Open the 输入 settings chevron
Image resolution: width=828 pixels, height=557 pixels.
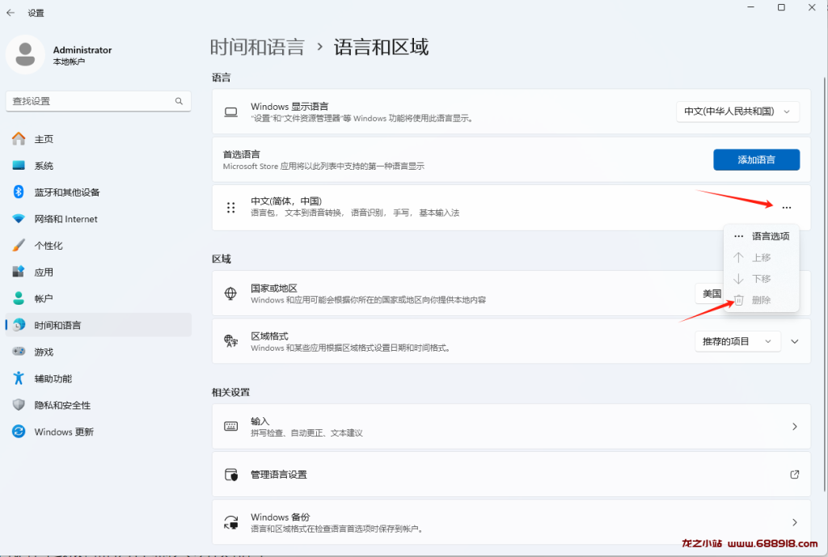(794, 427)
